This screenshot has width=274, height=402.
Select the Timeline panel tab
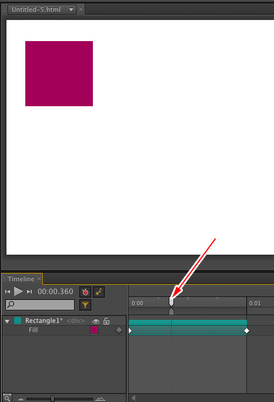point(21,279)
